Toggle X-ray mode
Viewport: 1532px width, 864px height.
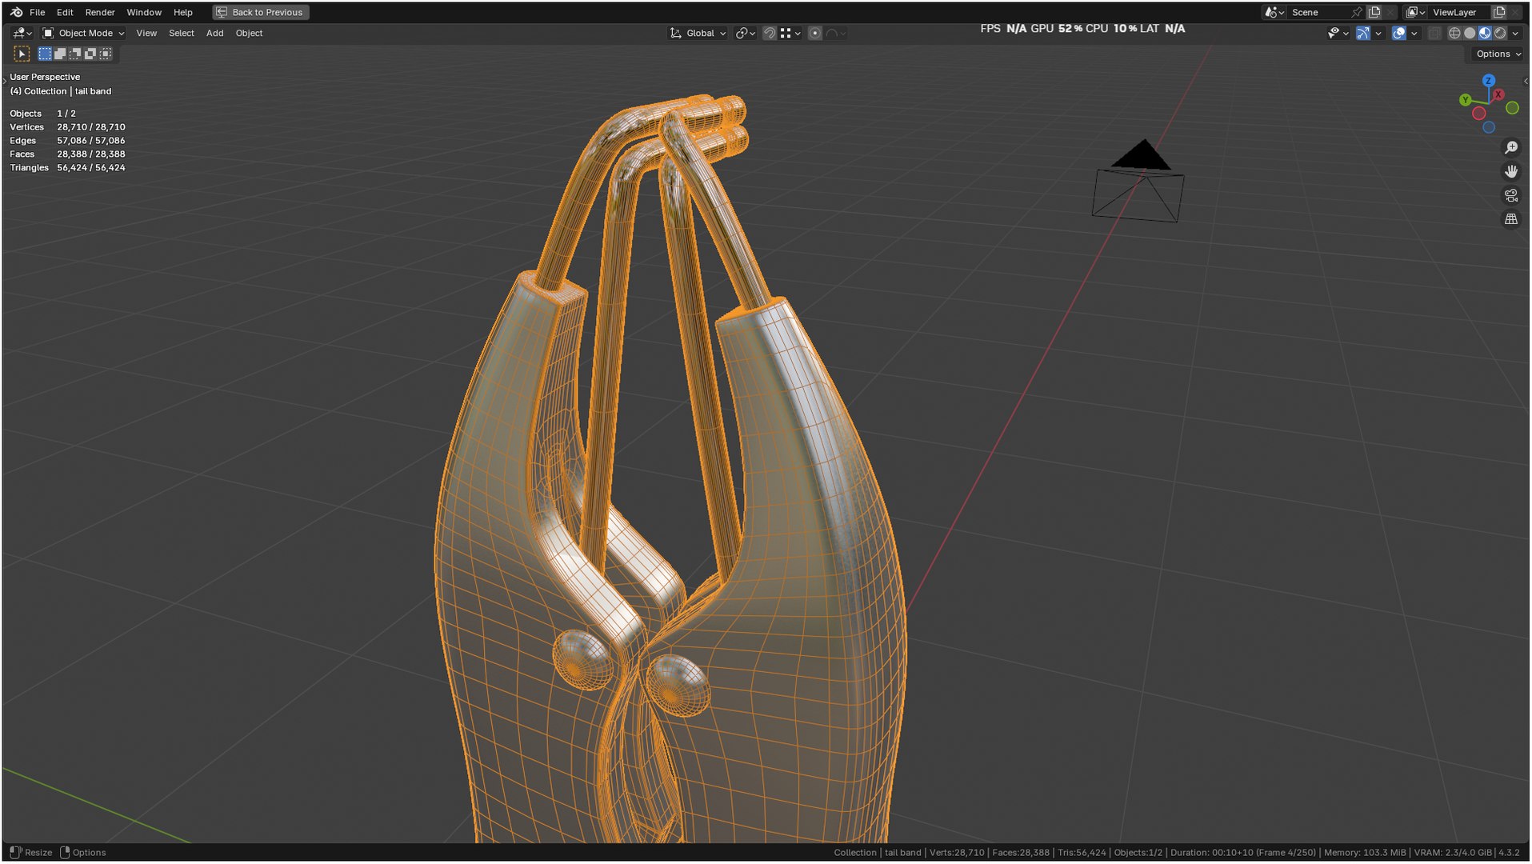pos(1434,33)
